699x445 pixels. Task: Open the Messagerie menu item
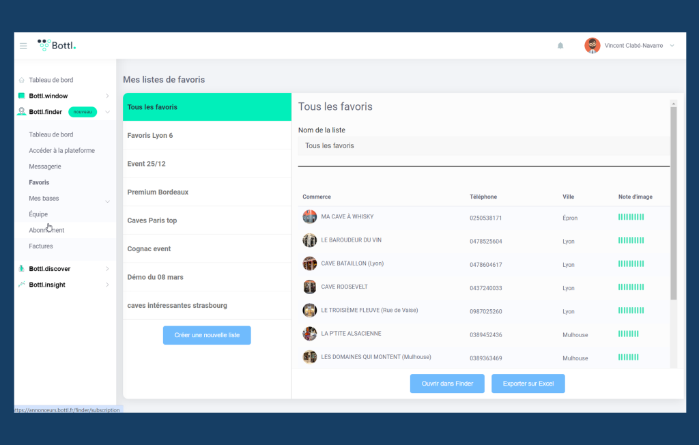coord(45,167)
